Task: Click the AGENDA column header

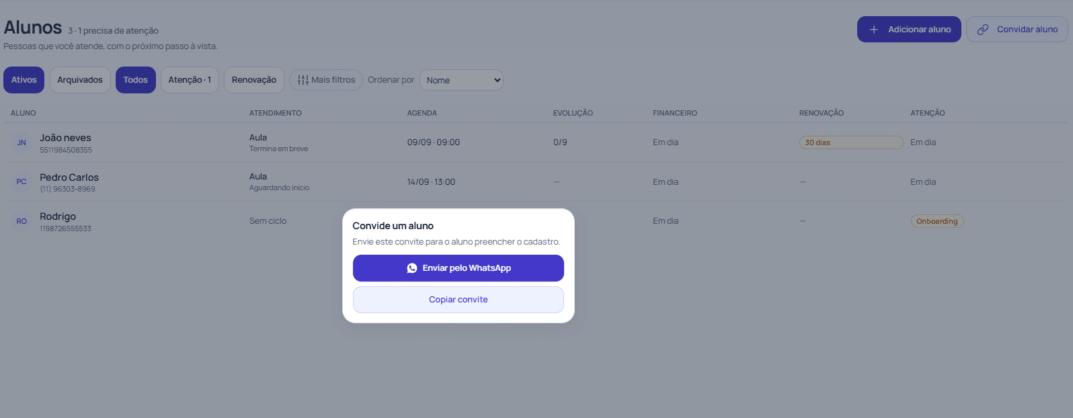Action: (422, 113)
